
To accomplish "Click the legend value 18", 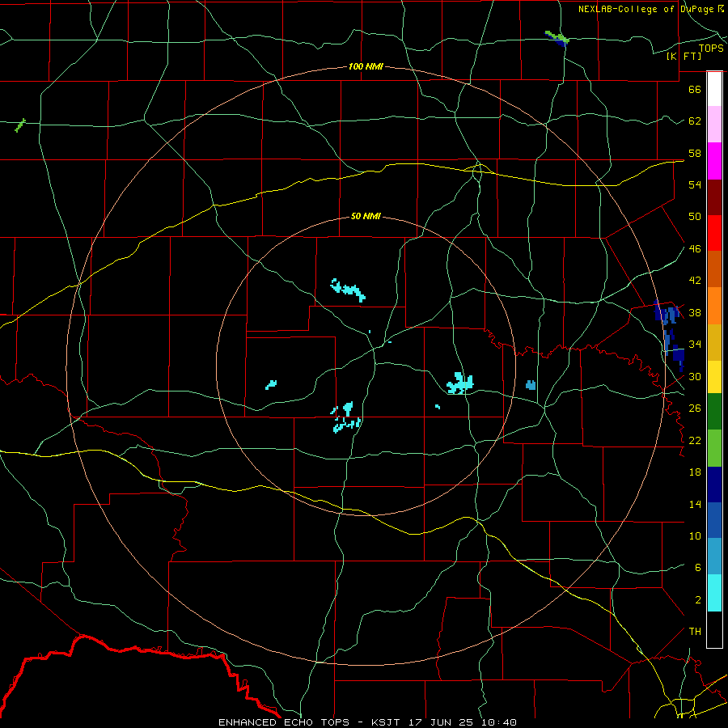I will (x=695, y=472).
